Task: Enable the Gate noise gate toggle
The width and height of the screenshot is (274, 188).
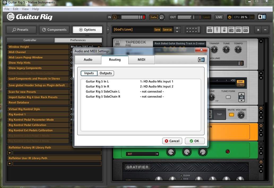Action: pyautogui.click(x=154, y=17)
